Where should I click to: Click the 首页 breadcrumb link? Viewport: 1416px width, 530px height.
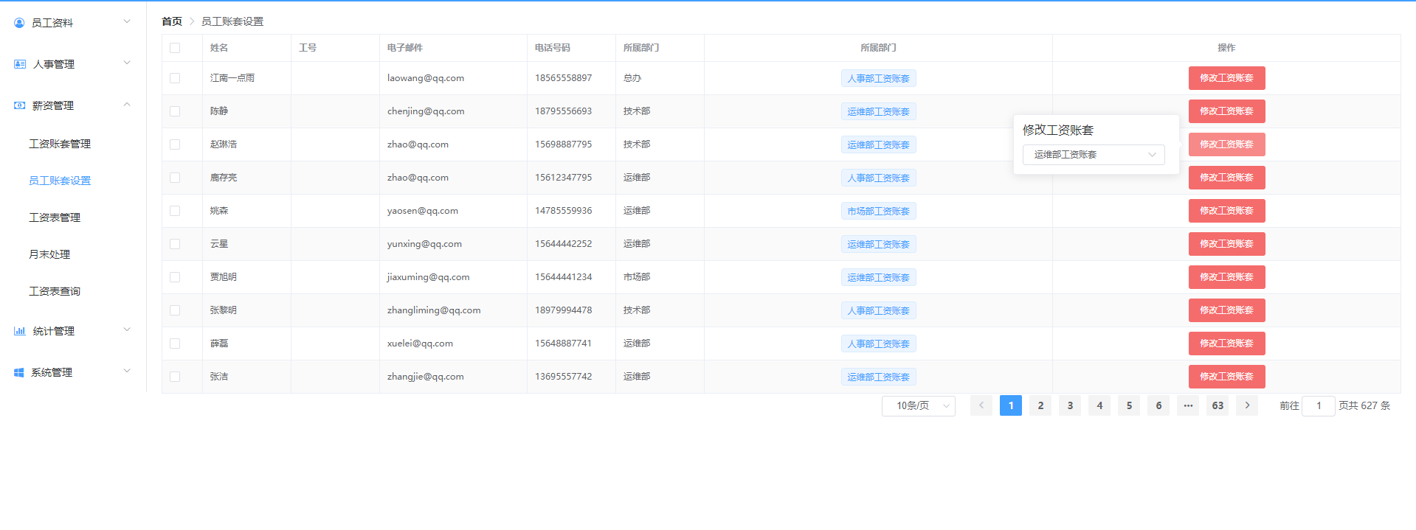coord(172,21)
